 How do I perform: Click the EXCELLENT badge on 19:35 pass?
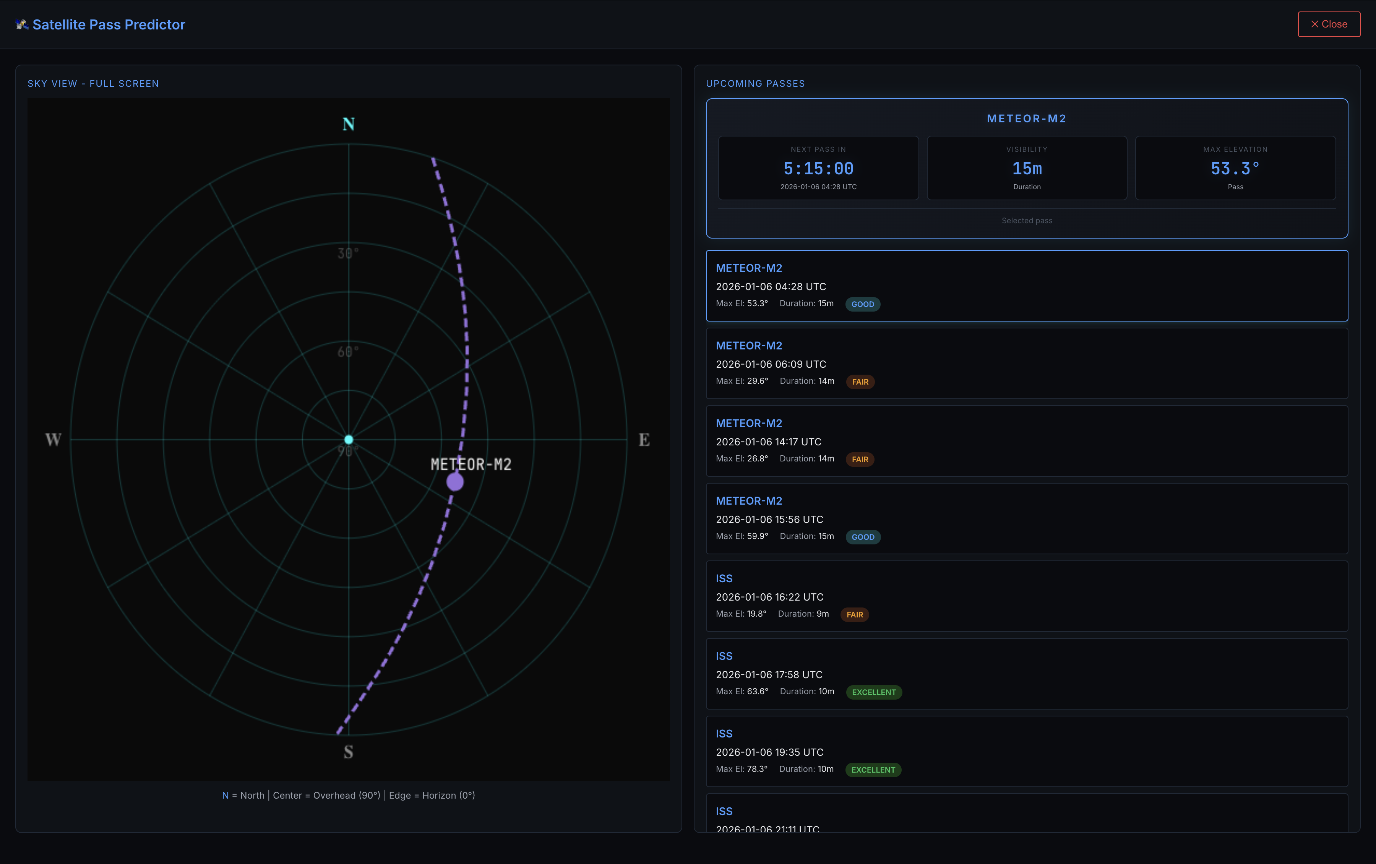(x=873, y=770)
